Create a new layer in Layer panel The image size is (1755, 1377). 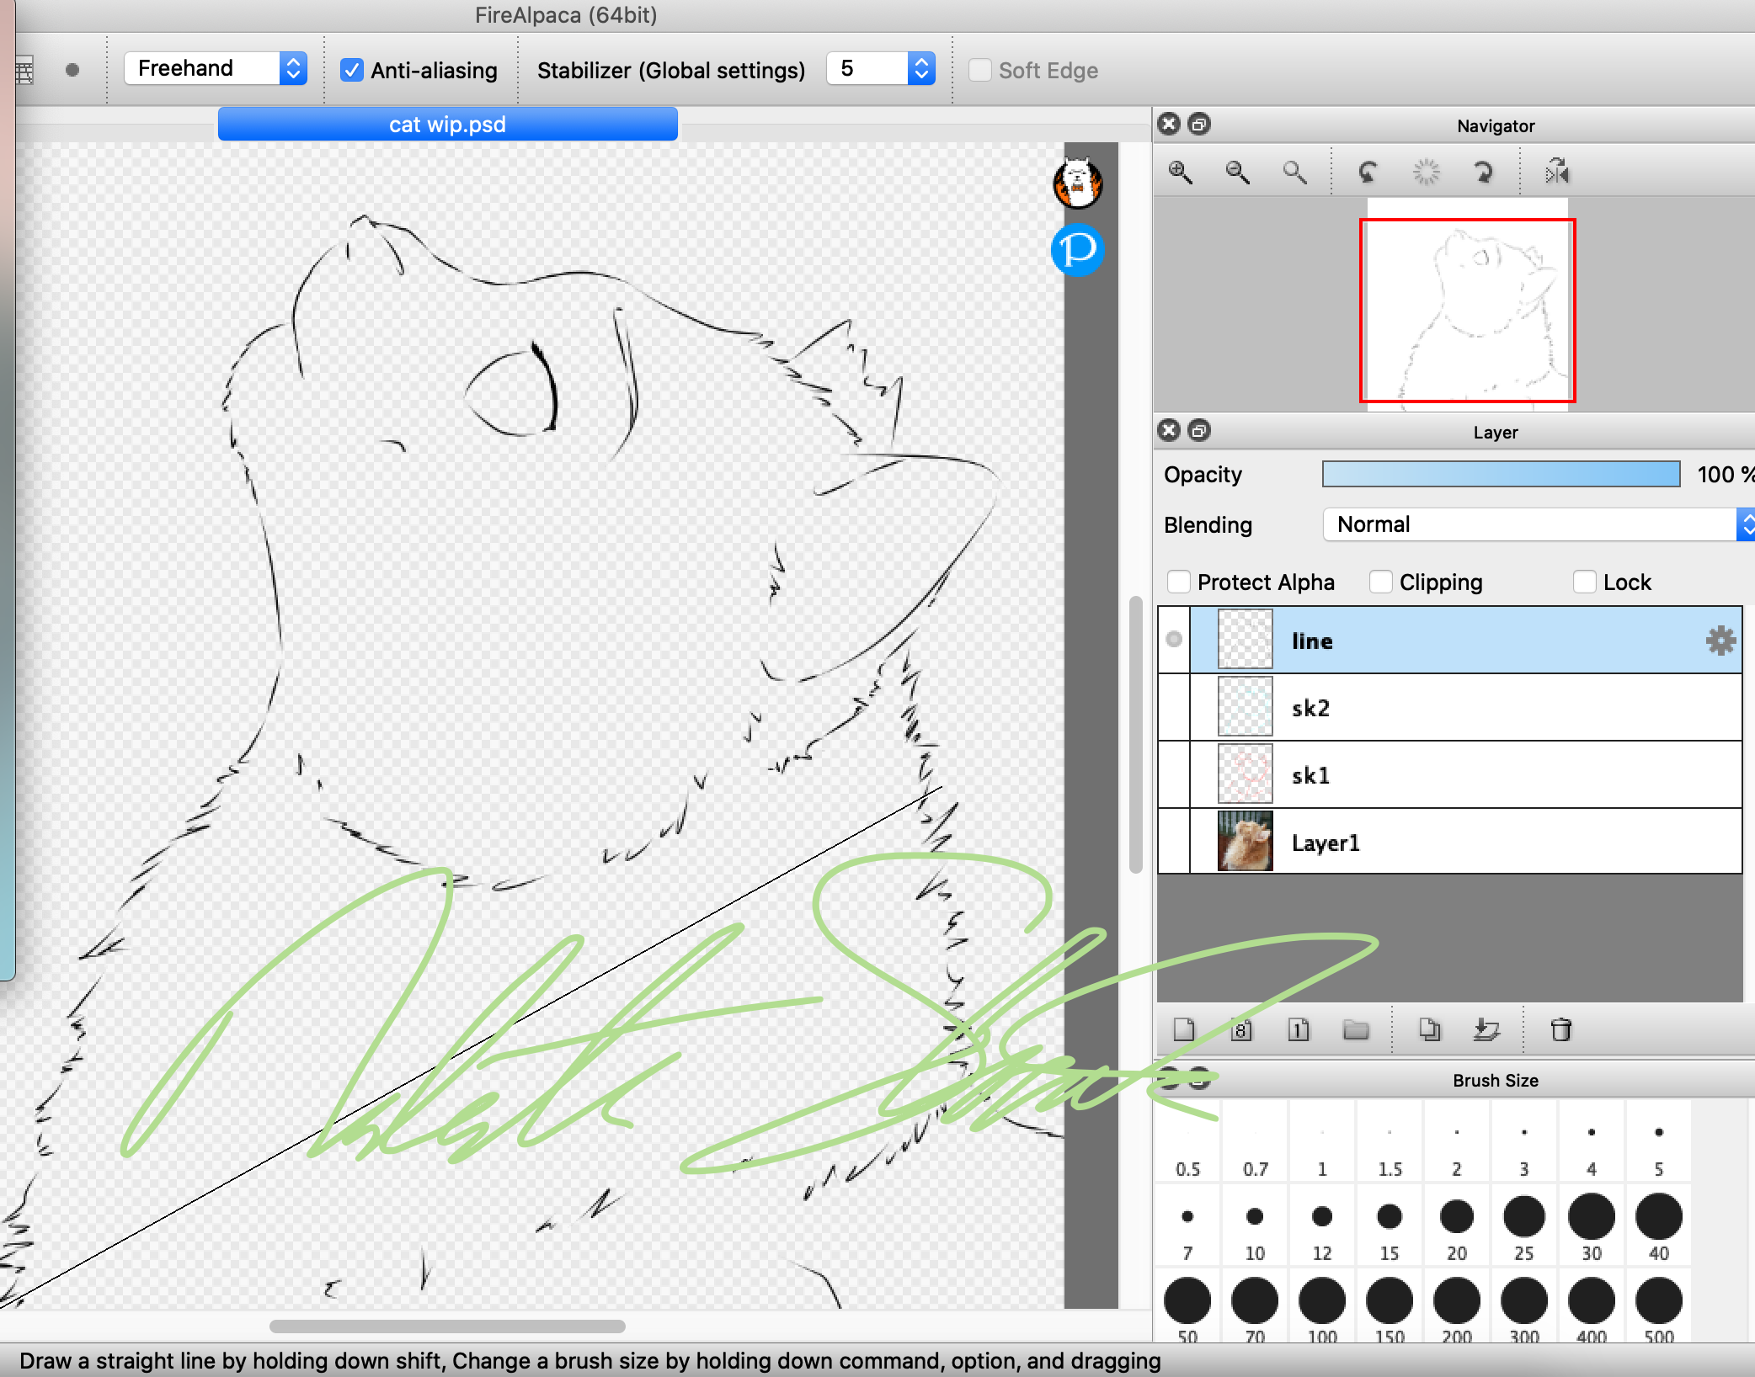[1184, 1029]
